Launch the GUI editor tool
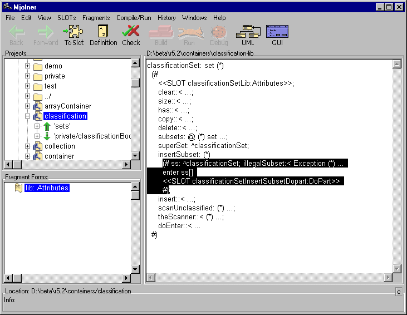This screenshot has width=407, height=315. (x=277, y=32)
